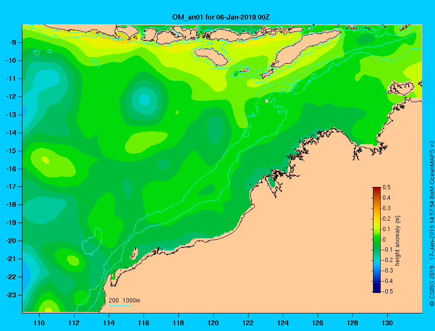Click the color bar legend scale
435x331 pixels.
click(377, 240)
